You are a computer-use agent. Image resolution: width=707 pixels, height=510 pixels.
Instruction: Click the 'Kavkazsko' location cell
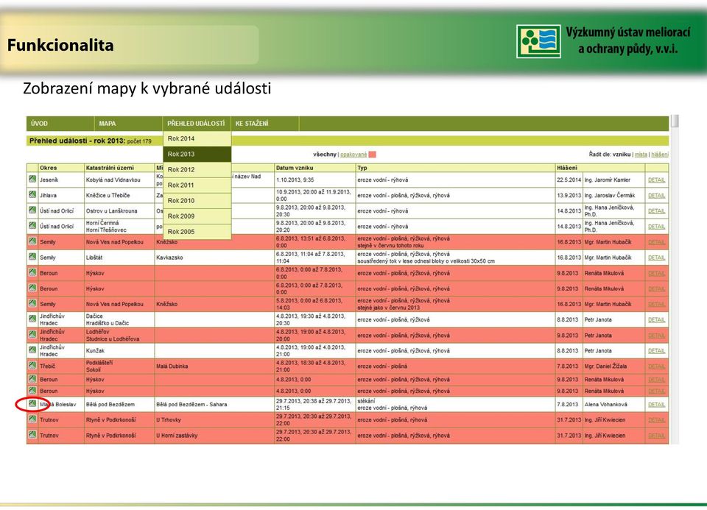pos(214,258)
